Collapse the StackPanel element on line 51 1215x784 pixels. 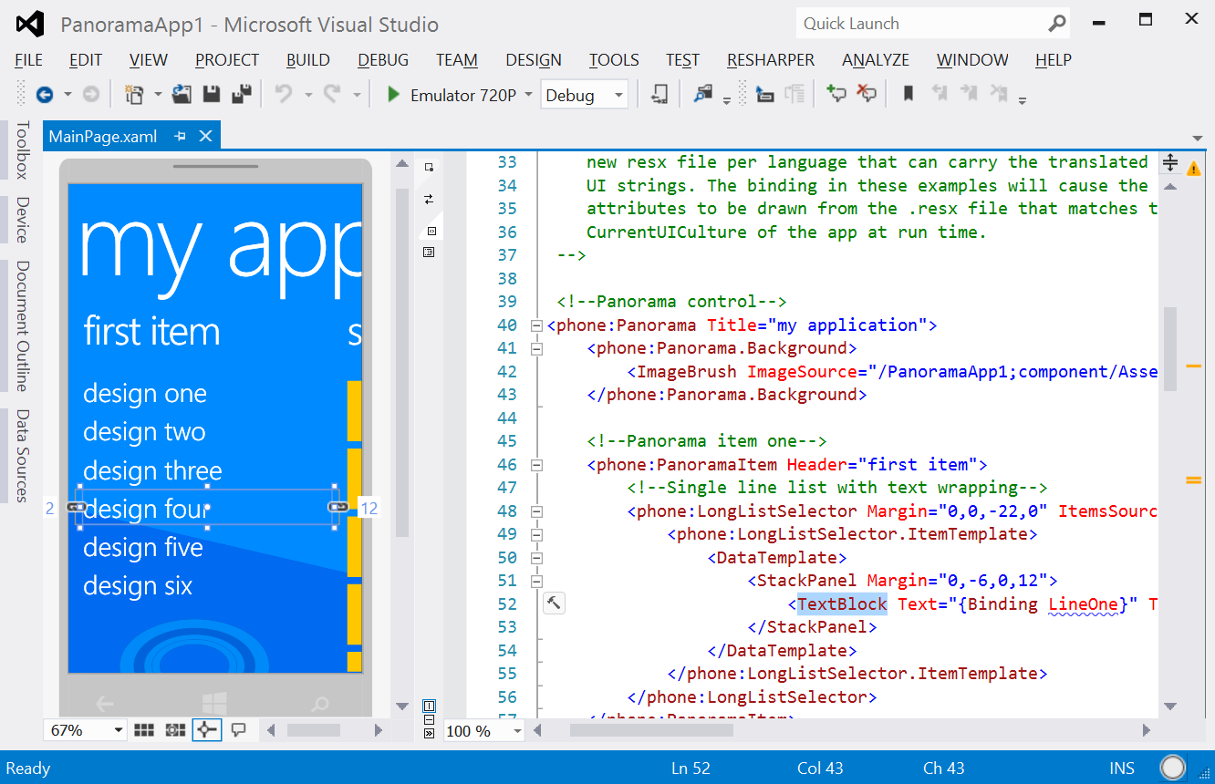[x=536, y=581]
